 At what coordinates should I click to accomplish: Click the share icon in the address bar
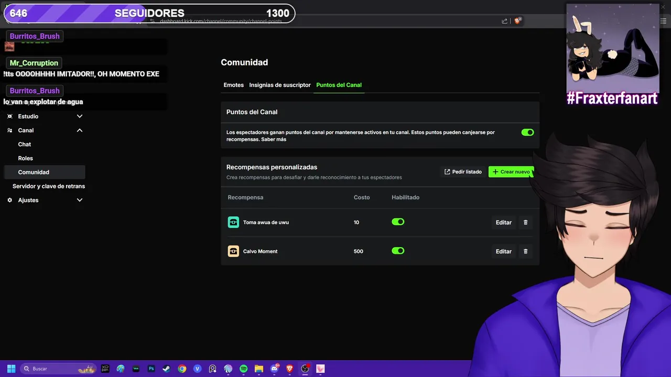pyautogui.click(x=504, y=21)
